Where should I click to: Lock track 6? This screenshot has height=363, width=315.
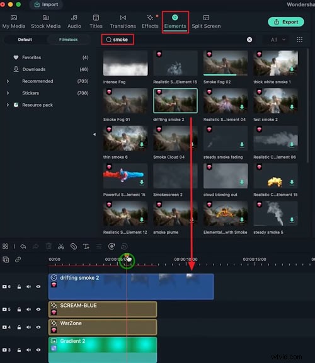pyautogui.click(x=19, y=287)
